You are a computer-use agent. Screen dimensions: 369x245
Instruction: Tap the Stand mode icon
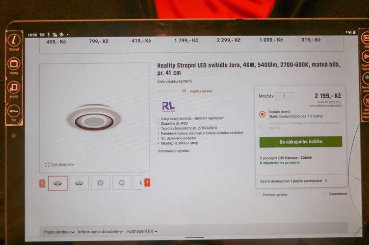tap(14, 40)
